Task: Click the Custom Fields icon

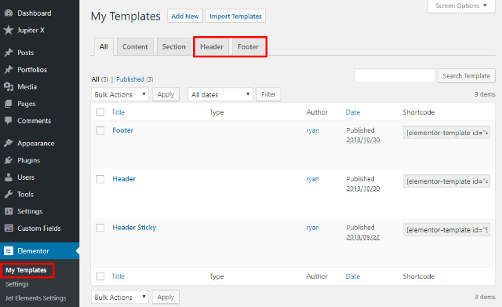Action: 9,228
